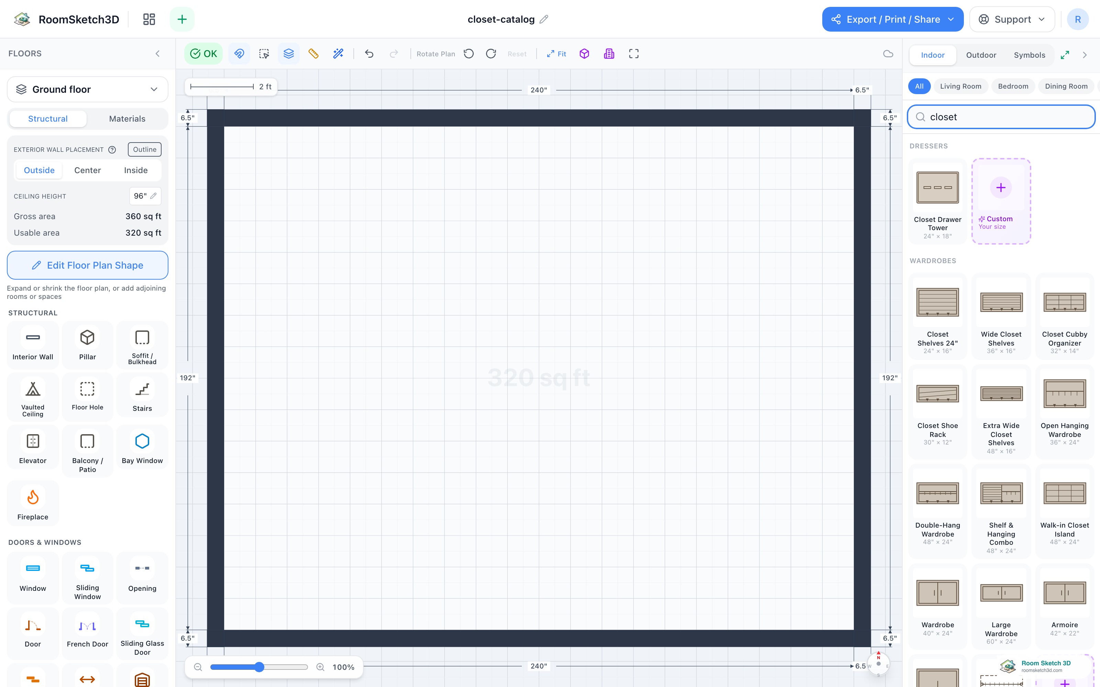
Task: Select the Indoor catalog tab
Action: pyautogui.click(x=933, y=55)
